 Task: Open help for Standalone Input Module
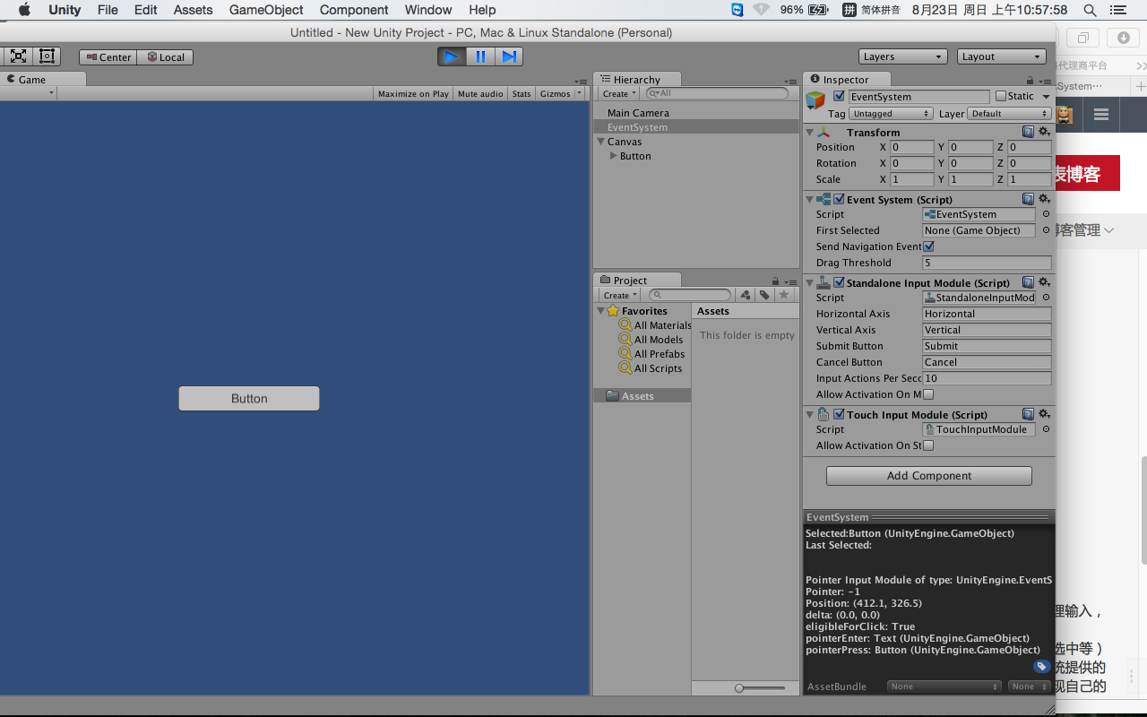pos(1029,282)
